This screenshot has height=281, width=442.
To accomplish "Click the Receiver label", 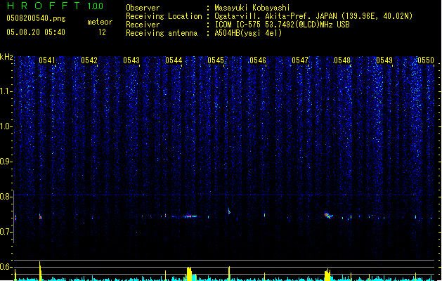I will (143, 25).
